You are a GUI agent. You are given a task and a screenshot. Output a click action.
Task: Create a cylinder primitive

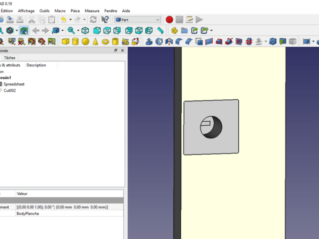click(x=75, y=41)
